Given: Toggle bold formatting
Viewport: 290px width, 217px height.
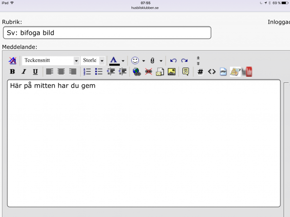Looking at the screenshot, I should (x=13, y=72).
